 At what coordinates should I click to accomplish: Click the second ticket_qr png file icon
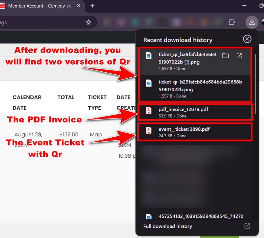(149, 84)
